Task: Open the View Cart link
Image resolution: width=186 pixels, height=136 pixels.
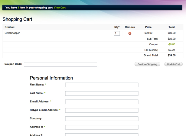Action: pyautogui.click(x=60, y=8)
